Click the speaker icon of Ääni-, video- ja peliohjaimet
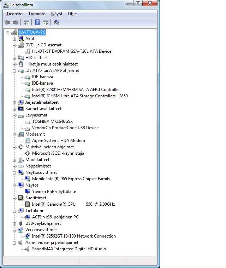The image size is (226, 268). [x=20, y=243]
